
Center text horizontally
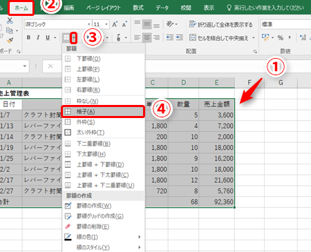coord(147,37)
